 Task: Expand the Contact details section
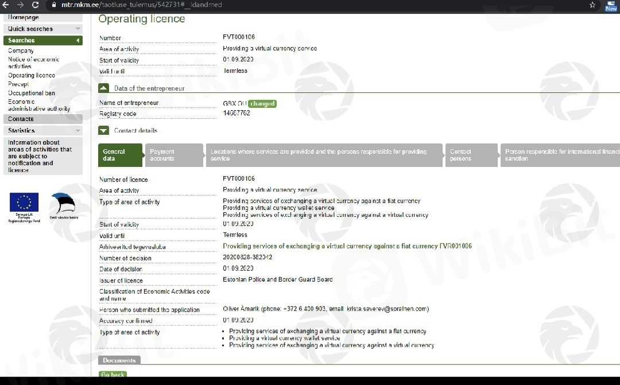[104, 131]
